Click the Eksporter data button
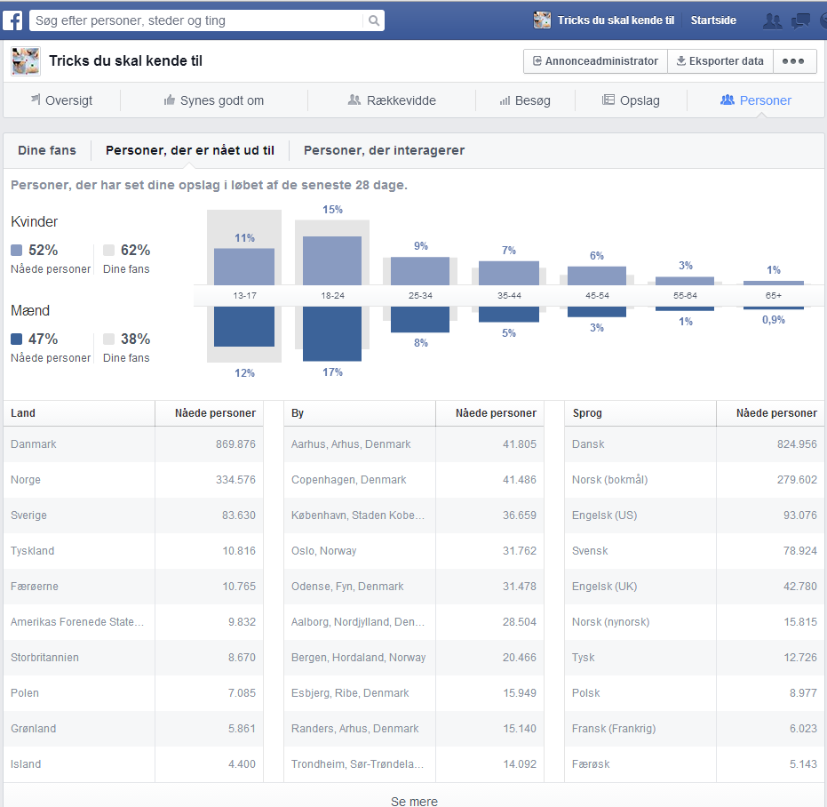The width and height of the screenshot is (827, 807). pyautogui.click(x=720, y=61)
